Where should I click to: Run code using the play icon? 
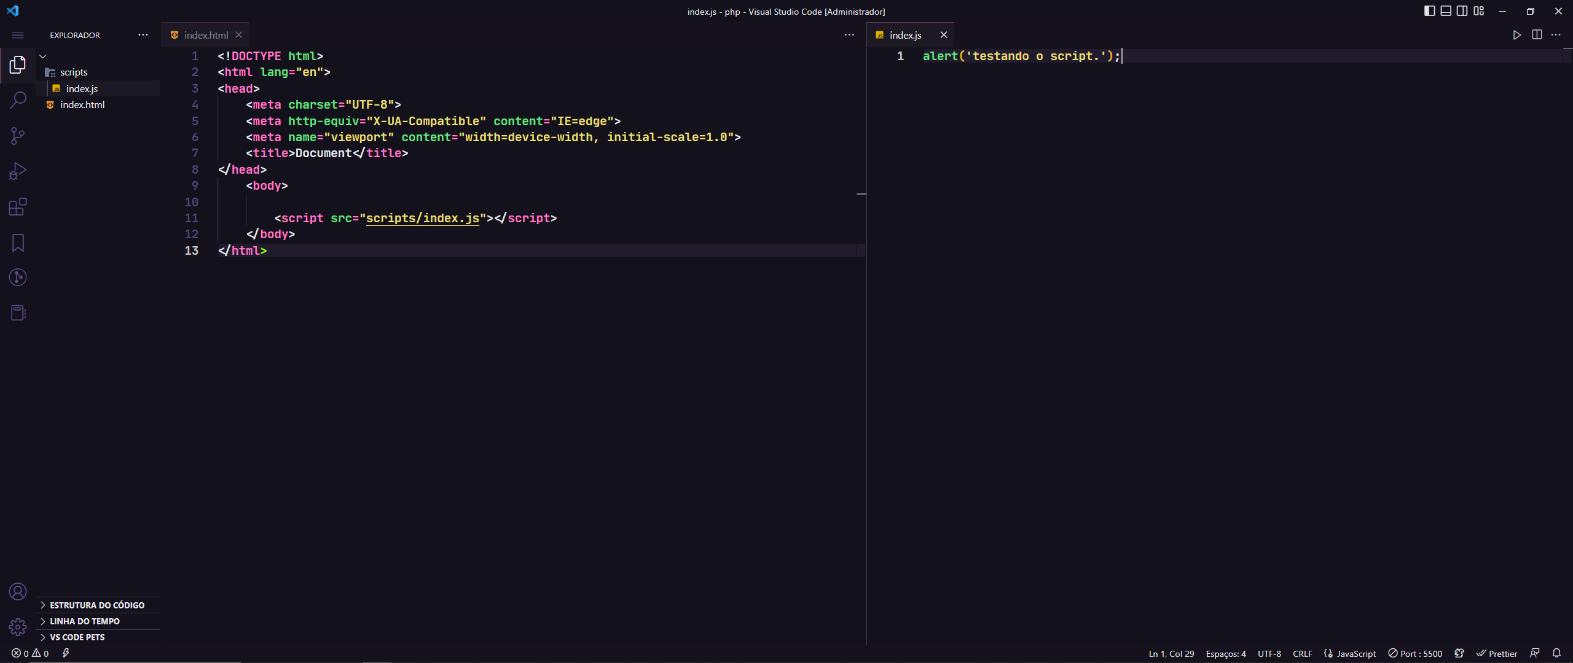(x=1516, y=35)
